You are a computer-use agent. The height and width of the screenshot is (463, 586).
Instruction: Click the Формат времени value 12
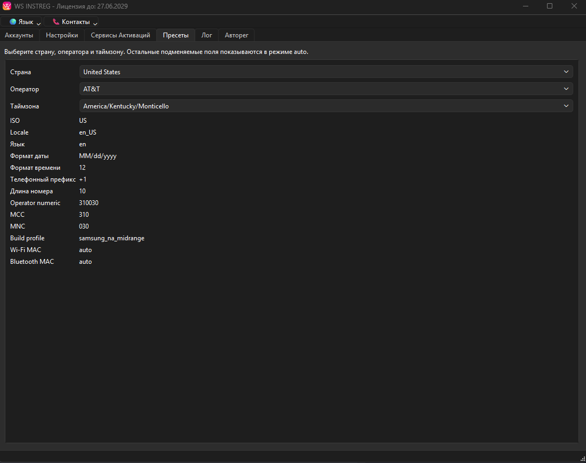(x=83, y=167)
